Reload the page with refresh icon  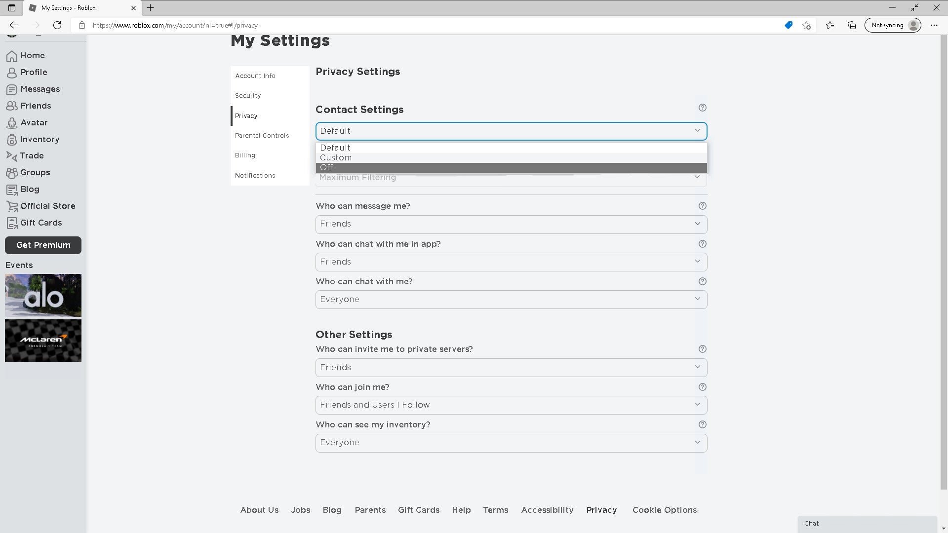click(57, 25)
